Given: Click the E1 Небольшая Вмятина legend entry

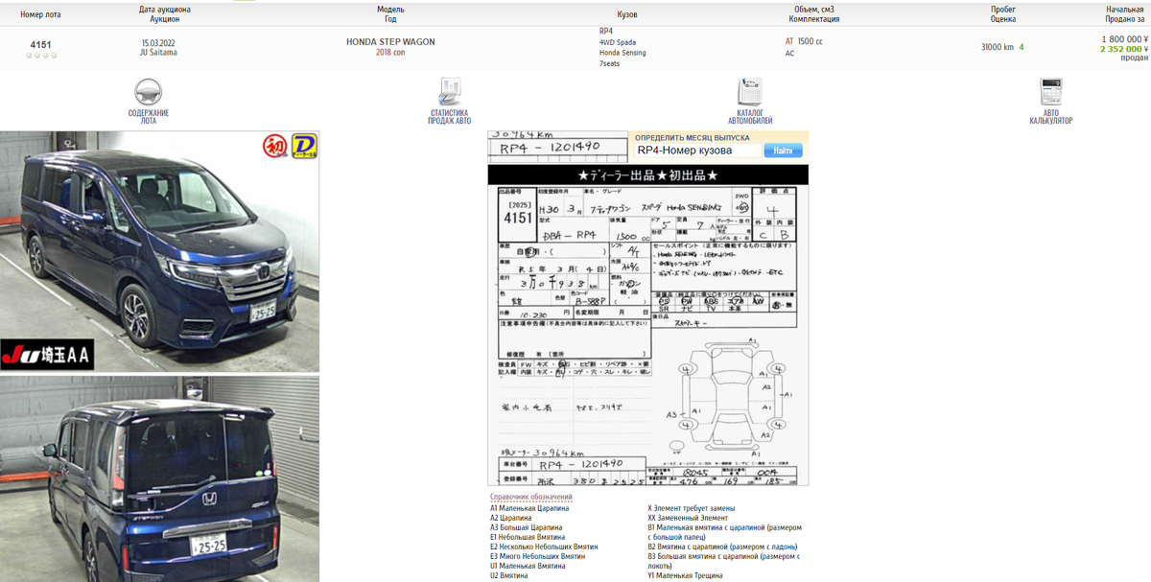Looking at the screenshot, I should click(528, 537).
